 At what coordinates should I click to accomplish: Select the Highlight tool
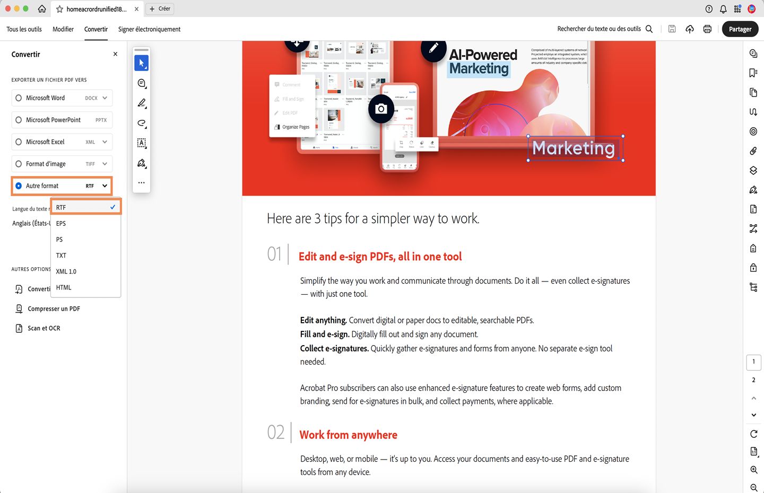[141, 103]
